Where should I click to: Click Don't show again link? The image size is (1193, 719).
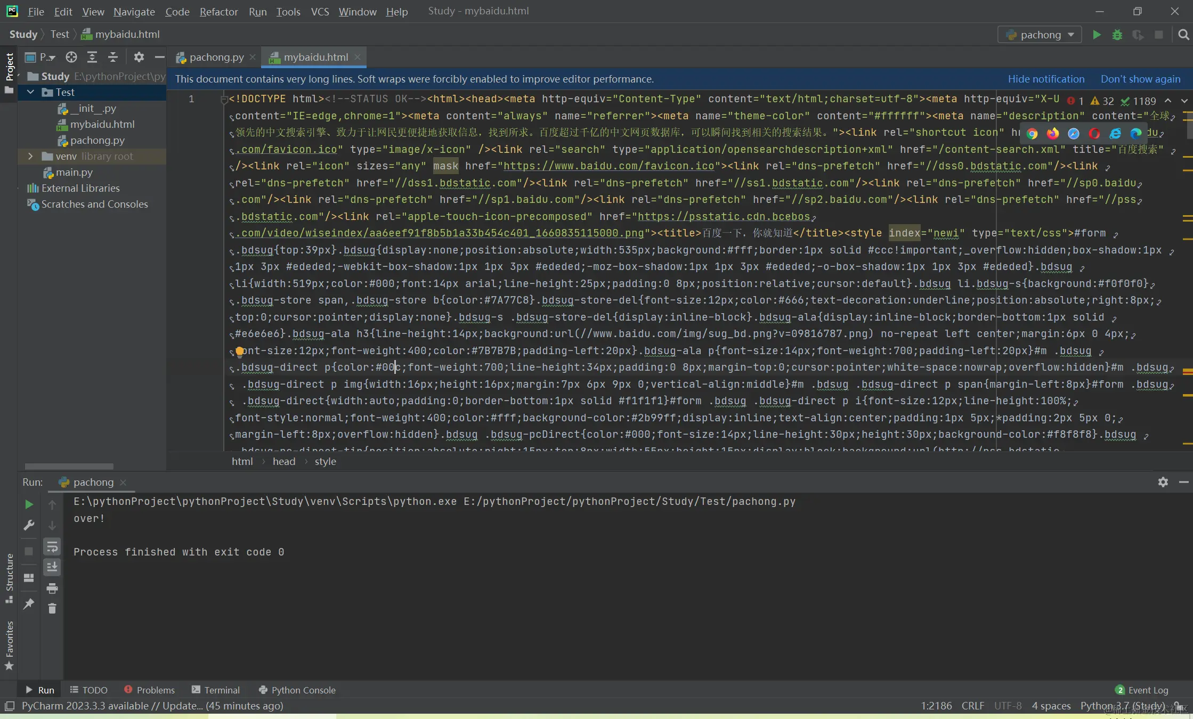pos(1140,79)
